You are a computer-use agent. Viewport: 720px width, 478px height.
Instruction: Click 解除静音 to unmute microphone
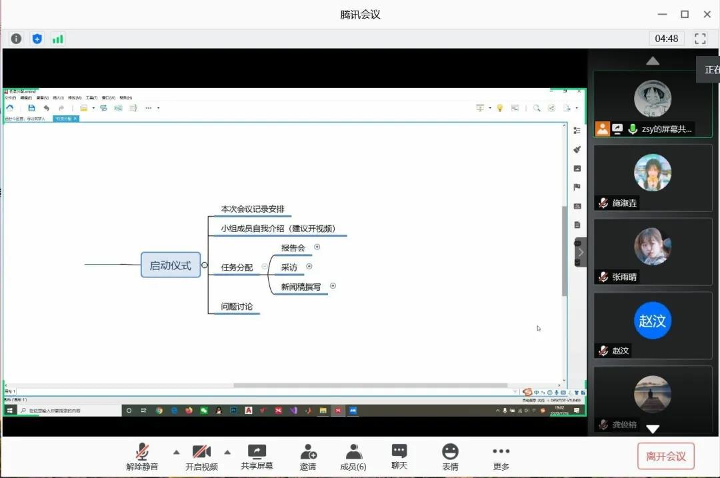[x=142, y=457]
